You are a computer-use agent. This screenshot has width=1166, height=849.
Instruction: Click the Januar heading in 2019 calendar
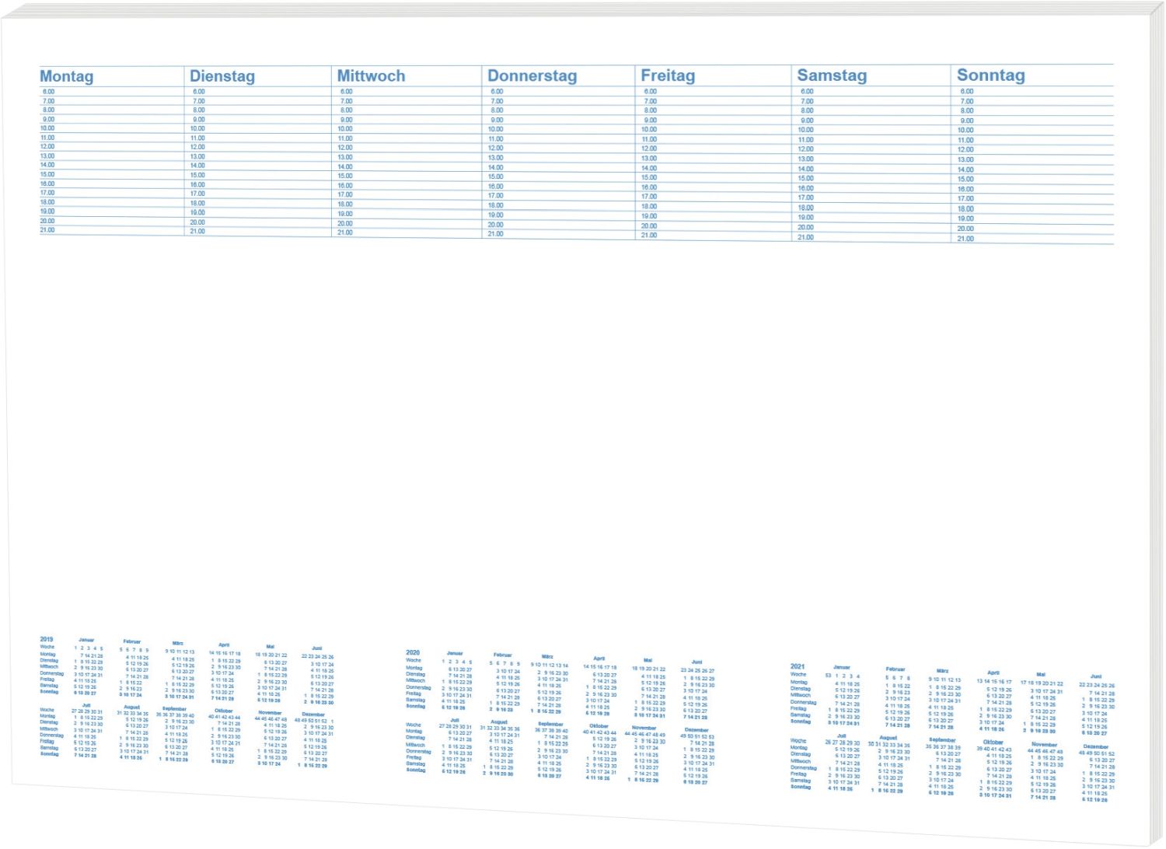pos(86,640)
